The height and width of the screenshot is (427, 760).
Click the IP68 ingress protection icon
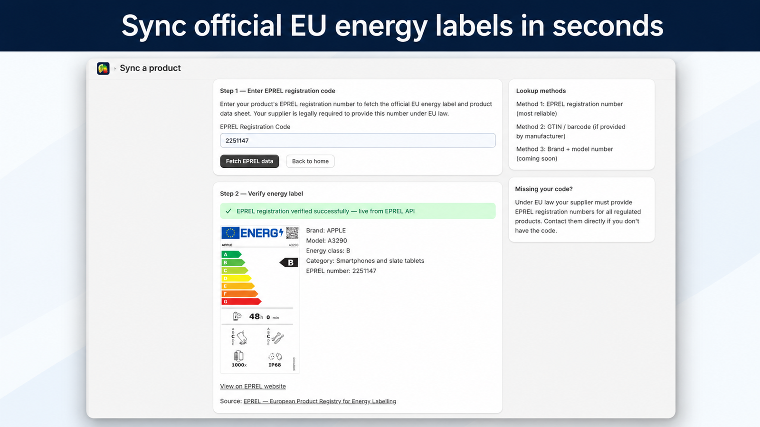tap(275, 356)
